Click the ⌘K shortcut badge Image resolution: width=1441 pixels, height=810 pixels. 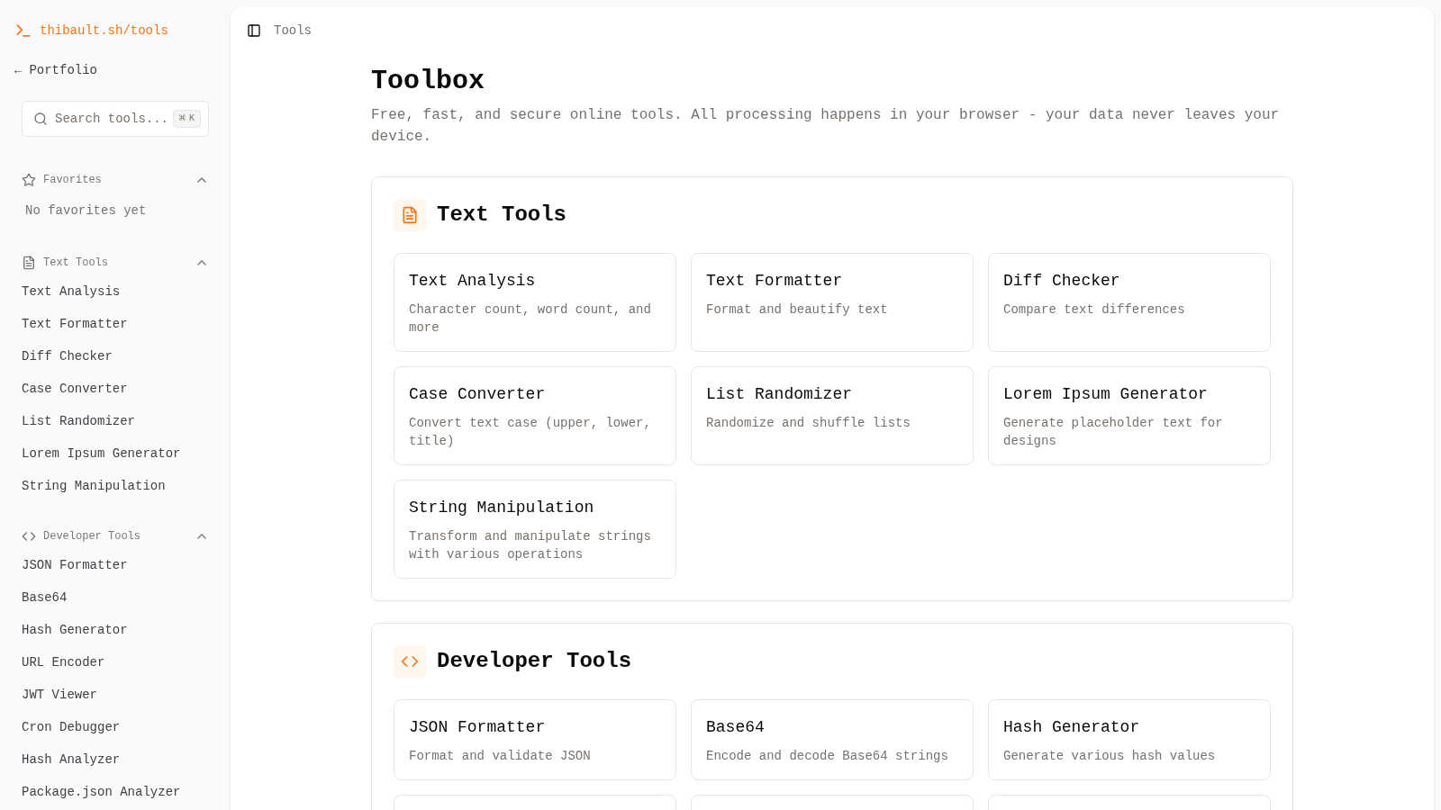(186, 119)
